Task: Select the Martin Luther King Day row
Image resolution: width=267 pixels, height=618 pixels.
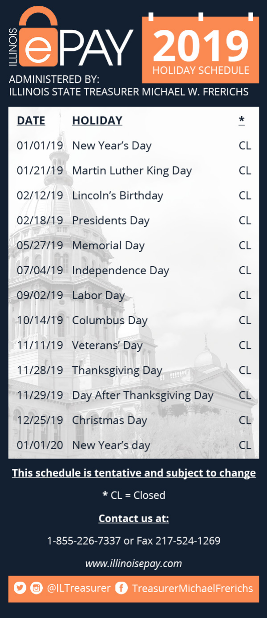Action: 132,171
